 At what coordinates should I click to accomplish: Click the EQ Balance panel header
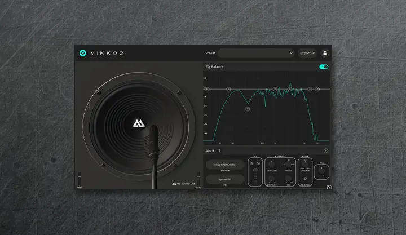coord(214,66)
